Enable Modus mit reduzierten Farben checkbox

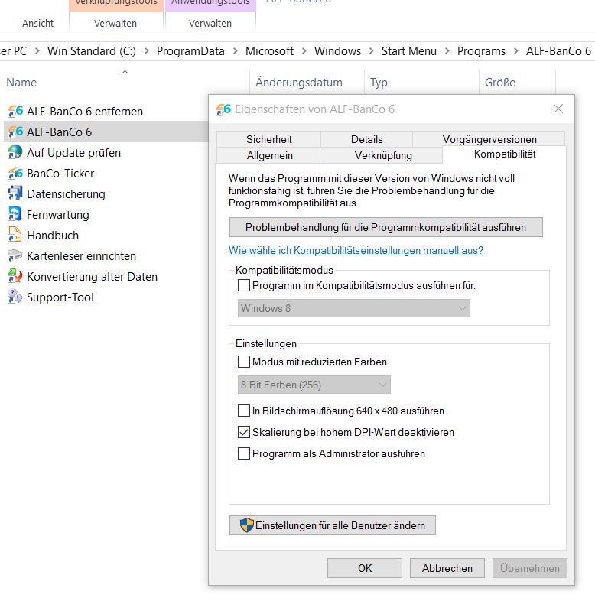pyautogui.click(x=244, y=362)
